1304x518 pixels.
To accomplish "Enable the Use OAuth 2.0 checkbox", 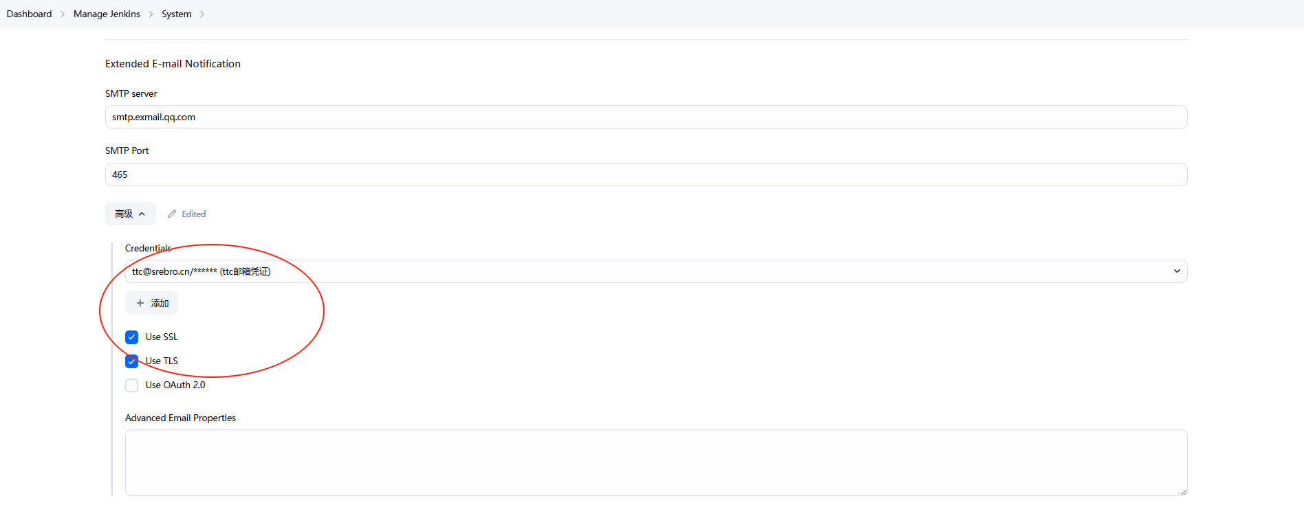I will point(132,385).
